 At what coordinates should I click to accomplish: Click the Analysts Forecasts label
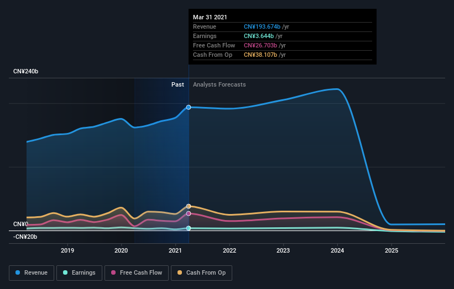tap(220, 84)
